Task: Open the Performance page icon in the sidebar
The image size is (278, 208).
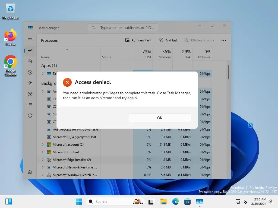Action: tap(30, 61)
